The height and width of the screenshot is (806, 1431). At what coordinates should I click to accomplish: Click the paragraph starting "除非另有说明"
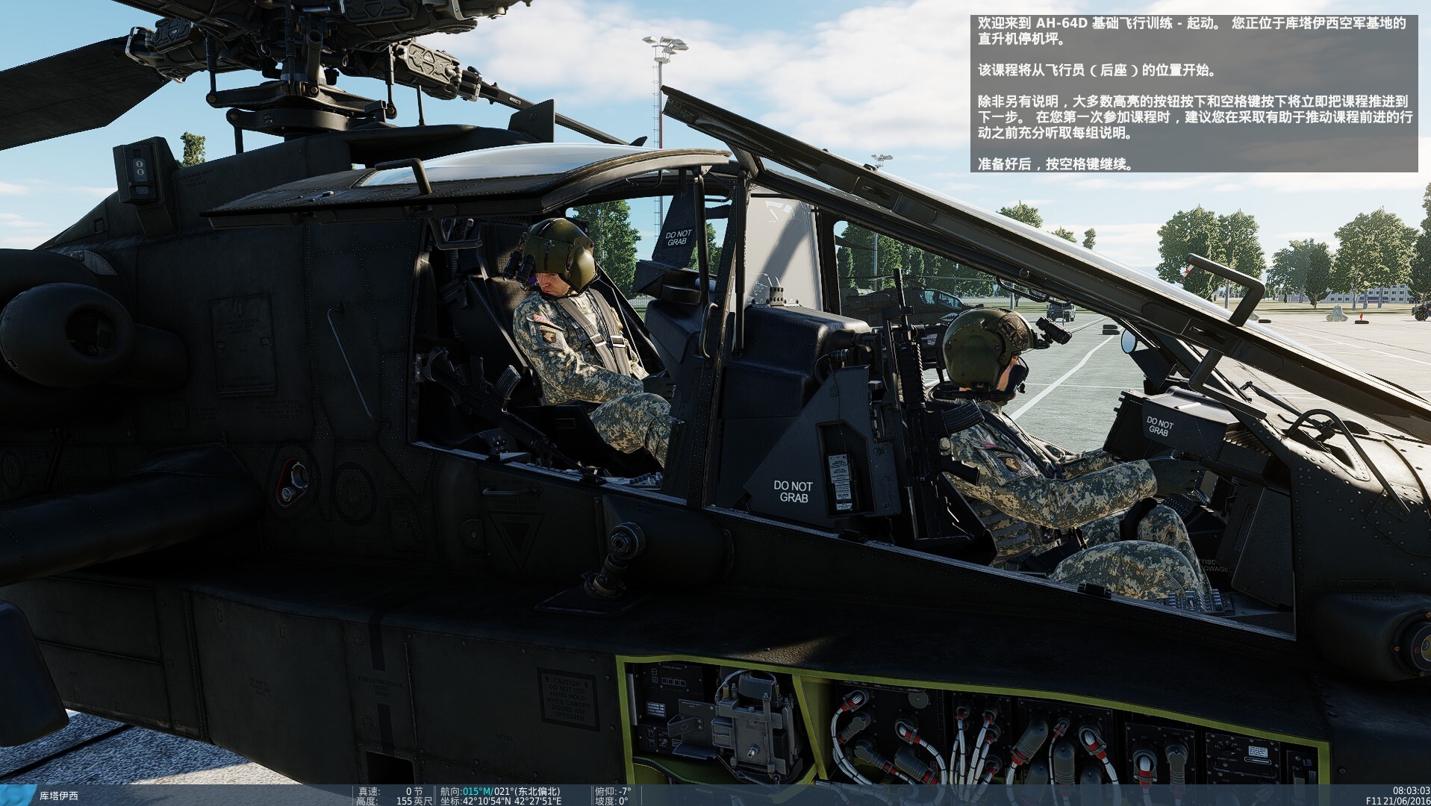click(1195, 117)
